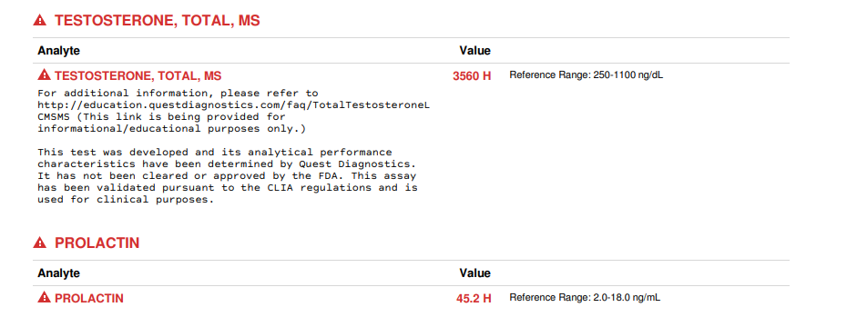
Task: Click the Value column header in prolactin table
Action: pyautogui.click(x=475, y=273)
